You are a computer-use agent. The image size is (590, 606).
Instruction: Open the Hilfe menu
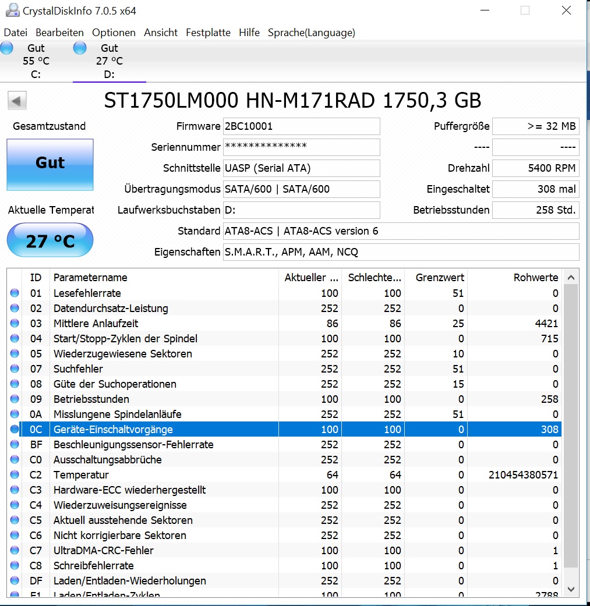point(249,33)
